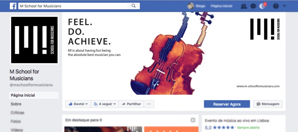This screenshot has width=298, height=132.
Task: Click the Mensagem button
Action: (268, 104)
